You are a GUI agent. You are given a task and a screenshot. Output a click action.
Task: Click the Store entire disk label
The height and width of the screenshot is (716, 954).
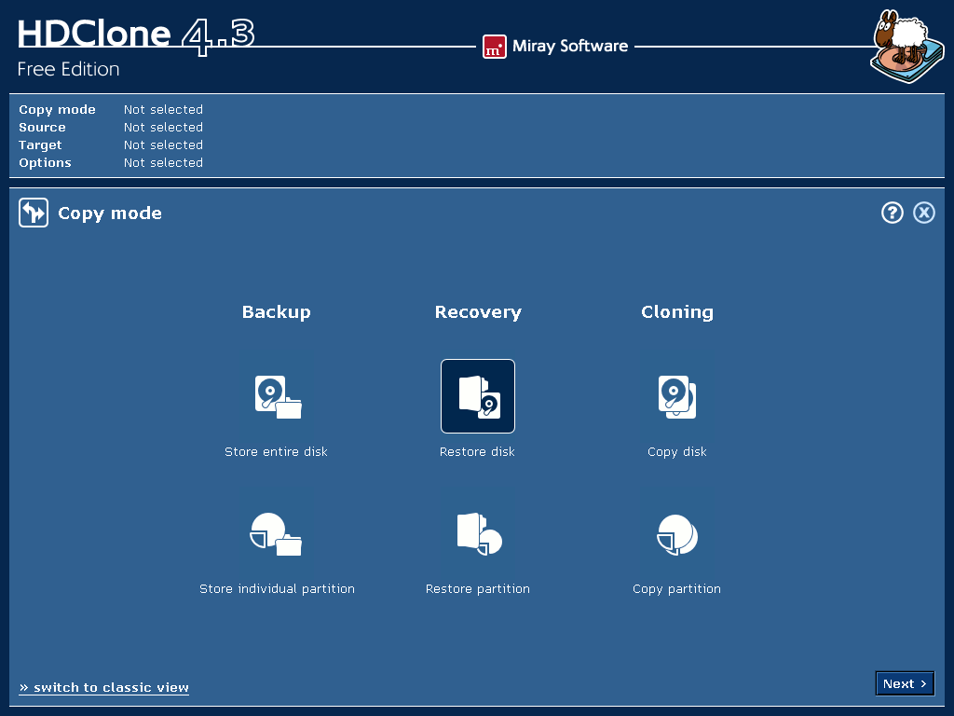(x=276, y=452)
